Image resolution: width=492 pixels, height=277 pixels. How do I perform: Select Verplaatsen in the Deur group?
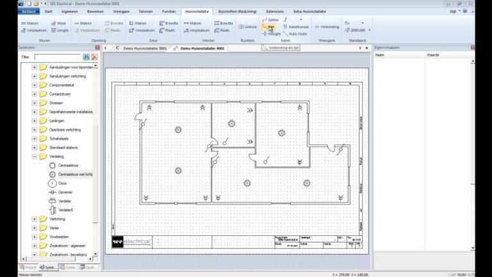click(142, 31)
